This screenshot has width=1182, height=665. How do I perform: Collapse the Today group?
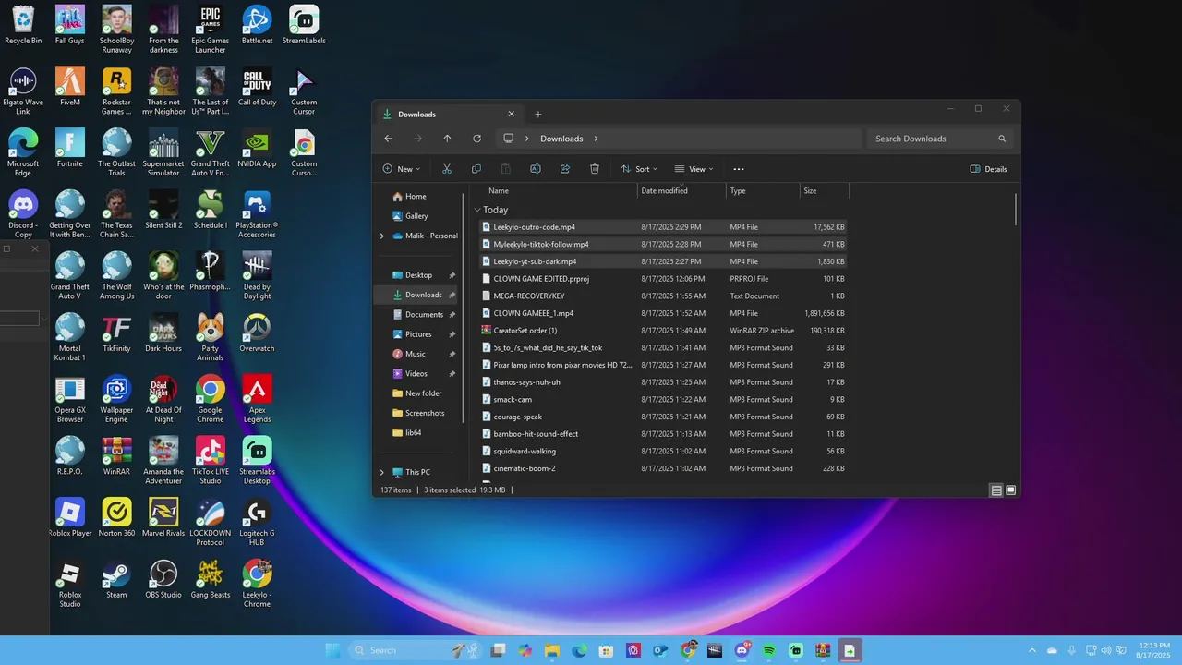click(x=477, y=210)
